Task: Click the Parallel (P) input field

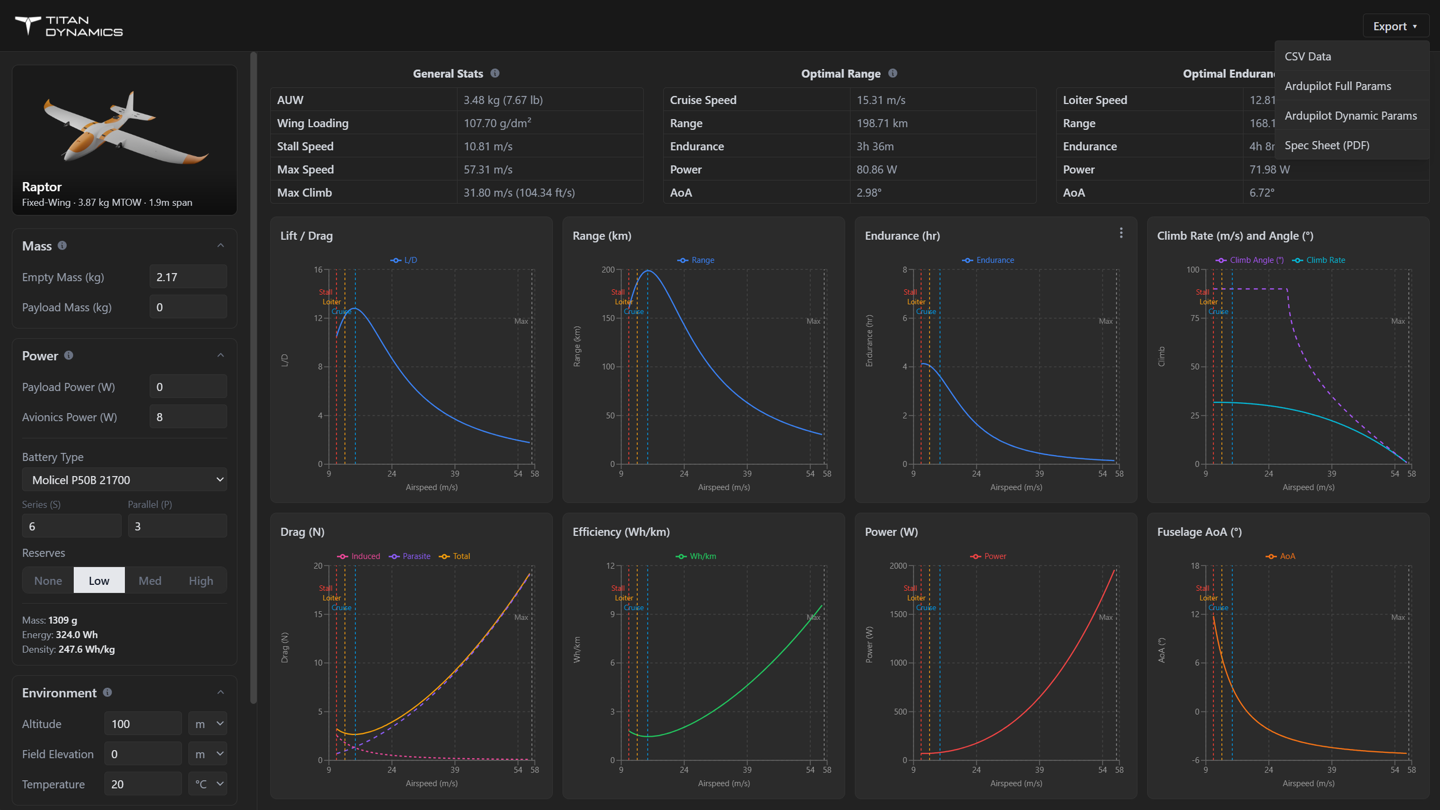Action: [x=177, y=526]
